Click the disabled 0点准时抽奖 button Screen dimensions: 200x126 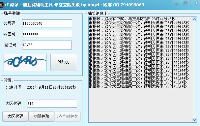click(x=68, y=116)
